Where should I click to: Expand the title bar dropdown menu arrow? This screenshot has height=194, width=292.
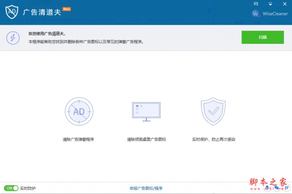click(x=270, y=4)
